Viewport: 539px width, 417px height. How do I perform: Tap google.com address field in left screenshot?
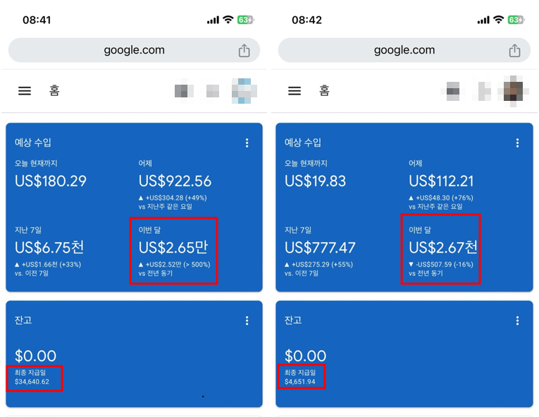134,50
